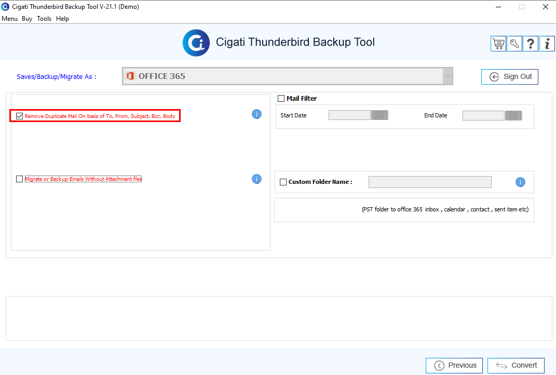The height and width of the screenshot is (375, 556).
Task: Open the Menu menu
Action: (x=9, y=19)
